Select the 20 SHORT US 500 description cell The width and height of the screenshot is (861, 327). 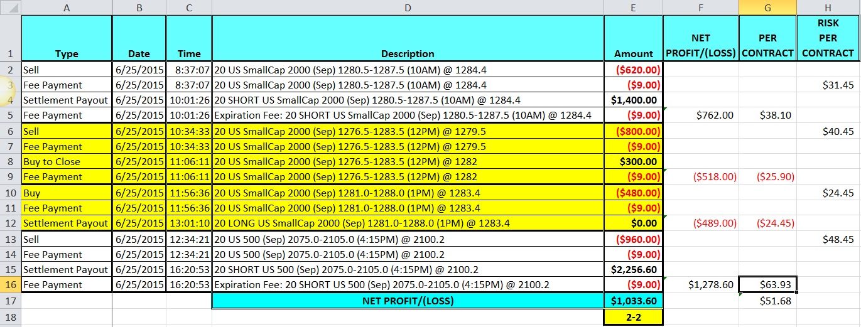tap(408, 269)
